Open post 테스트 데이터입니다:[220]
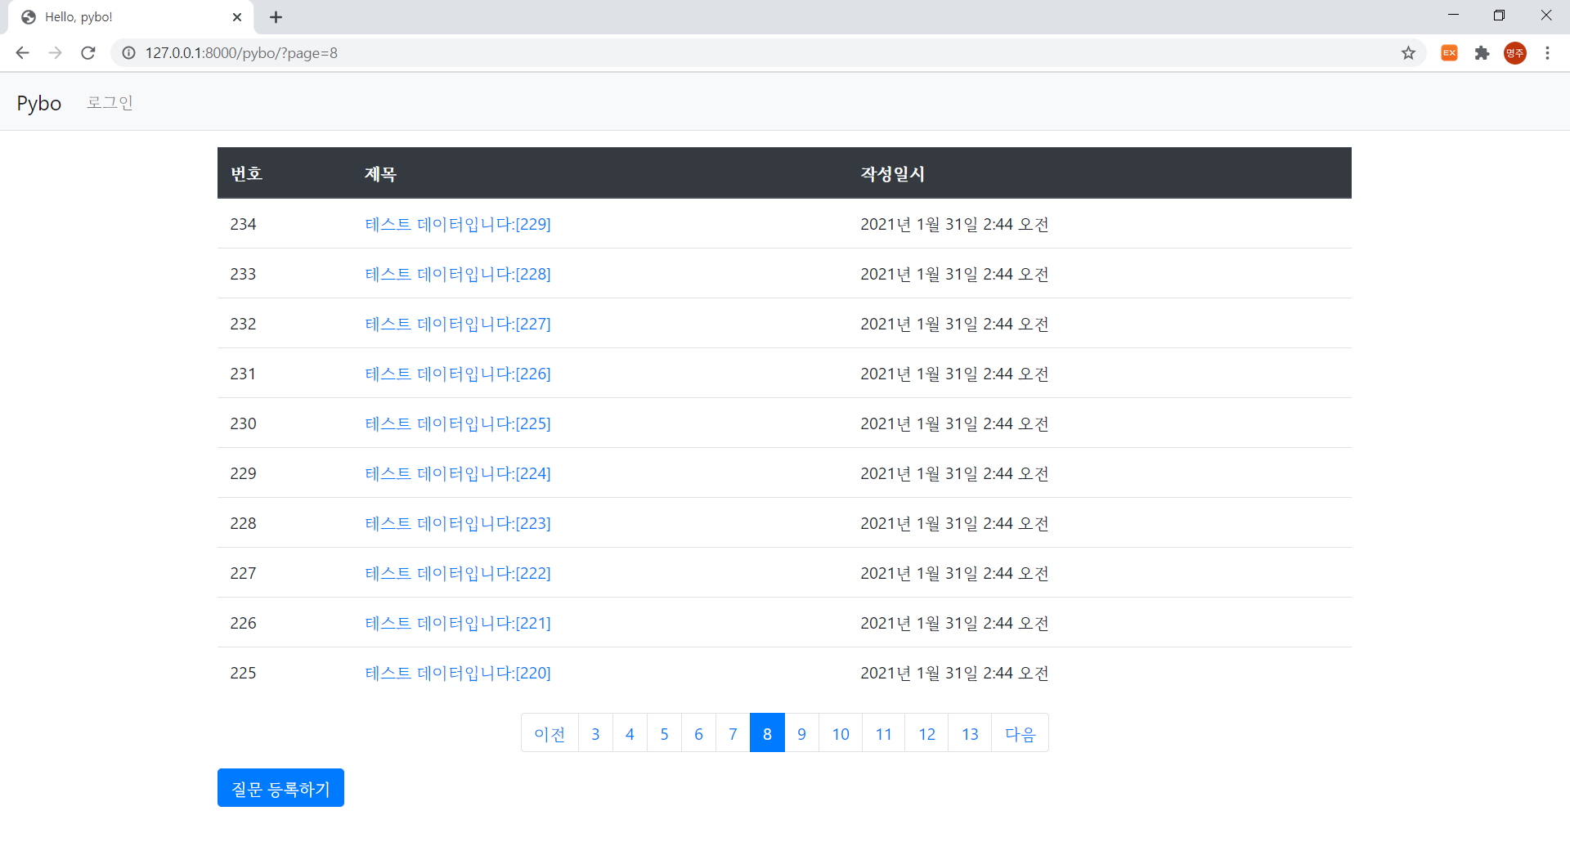The height and width of the screenshot is (842, 1570). (457, 673)
